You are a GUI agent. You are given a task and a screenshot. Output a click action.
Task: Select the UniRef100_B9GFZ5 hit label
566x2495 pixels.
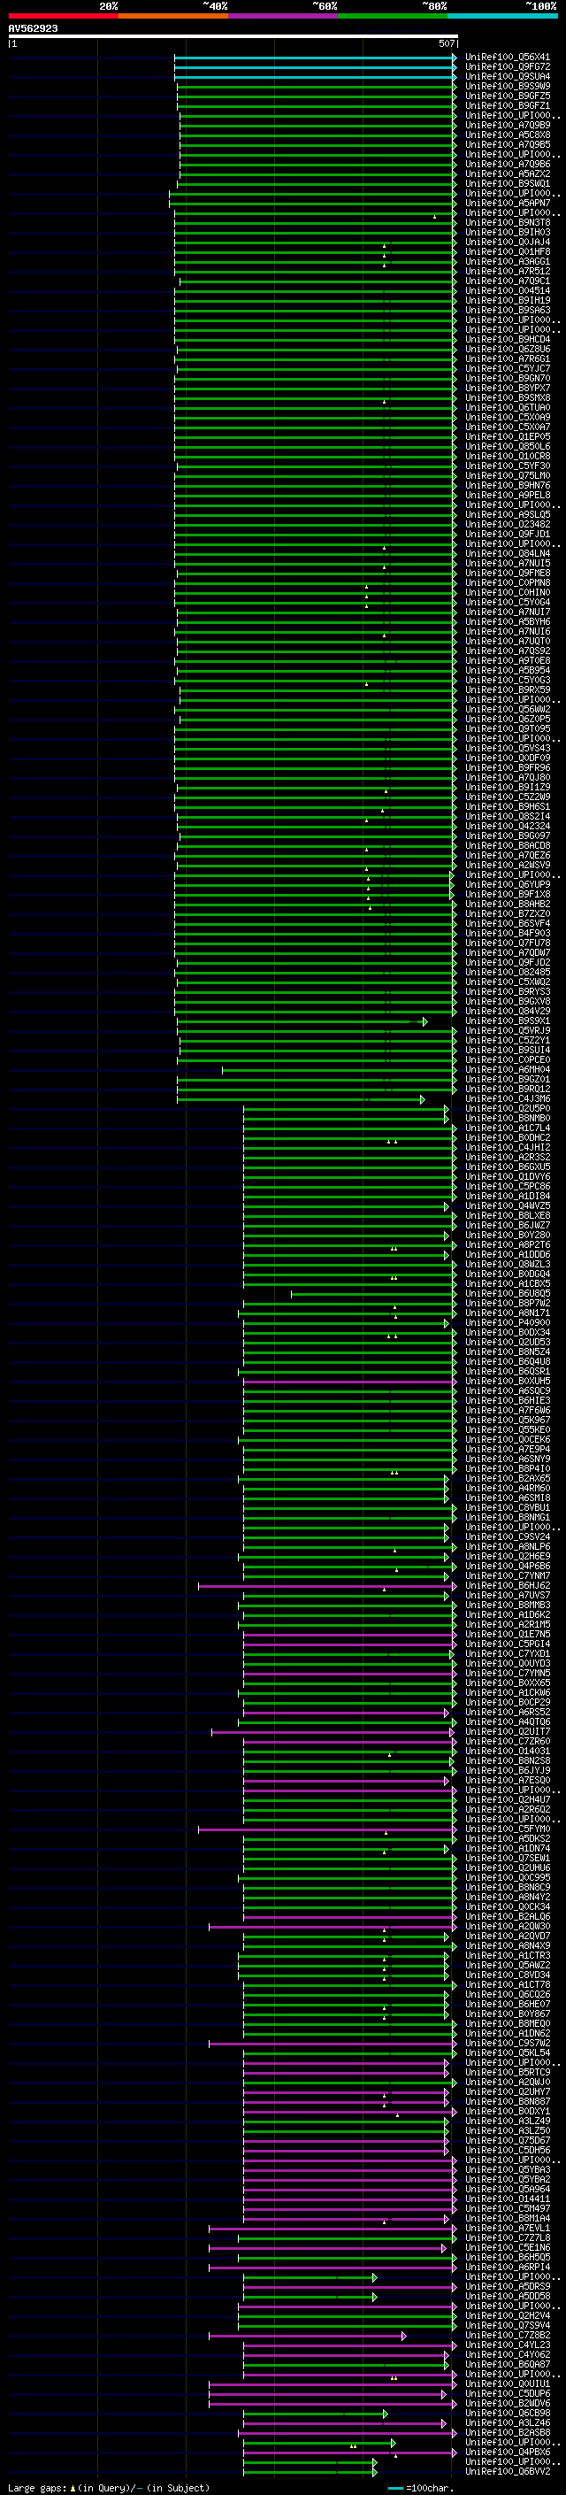tap(508, 96)
